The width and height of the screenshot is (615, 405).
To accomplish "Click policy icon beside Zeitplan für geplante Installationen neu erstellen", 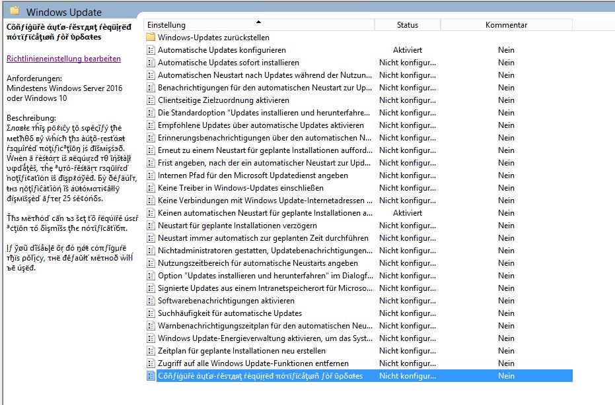I will pyautogui.click(x=151, y=351).
